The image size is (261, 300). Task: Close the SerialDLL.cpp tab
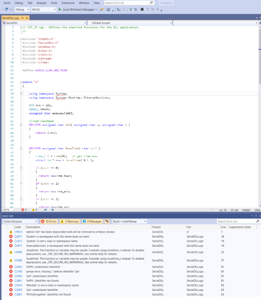click(x=27, y=18)
